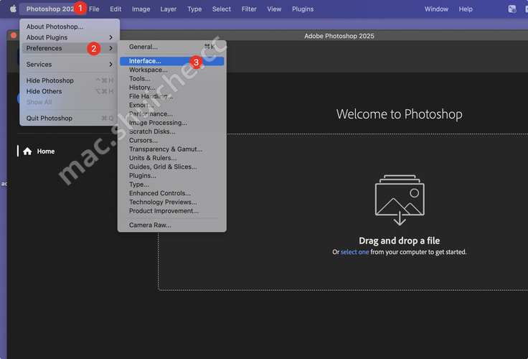Choose Quit Photoshop
Screen dimensions: 528x359
tap(70, 118)
